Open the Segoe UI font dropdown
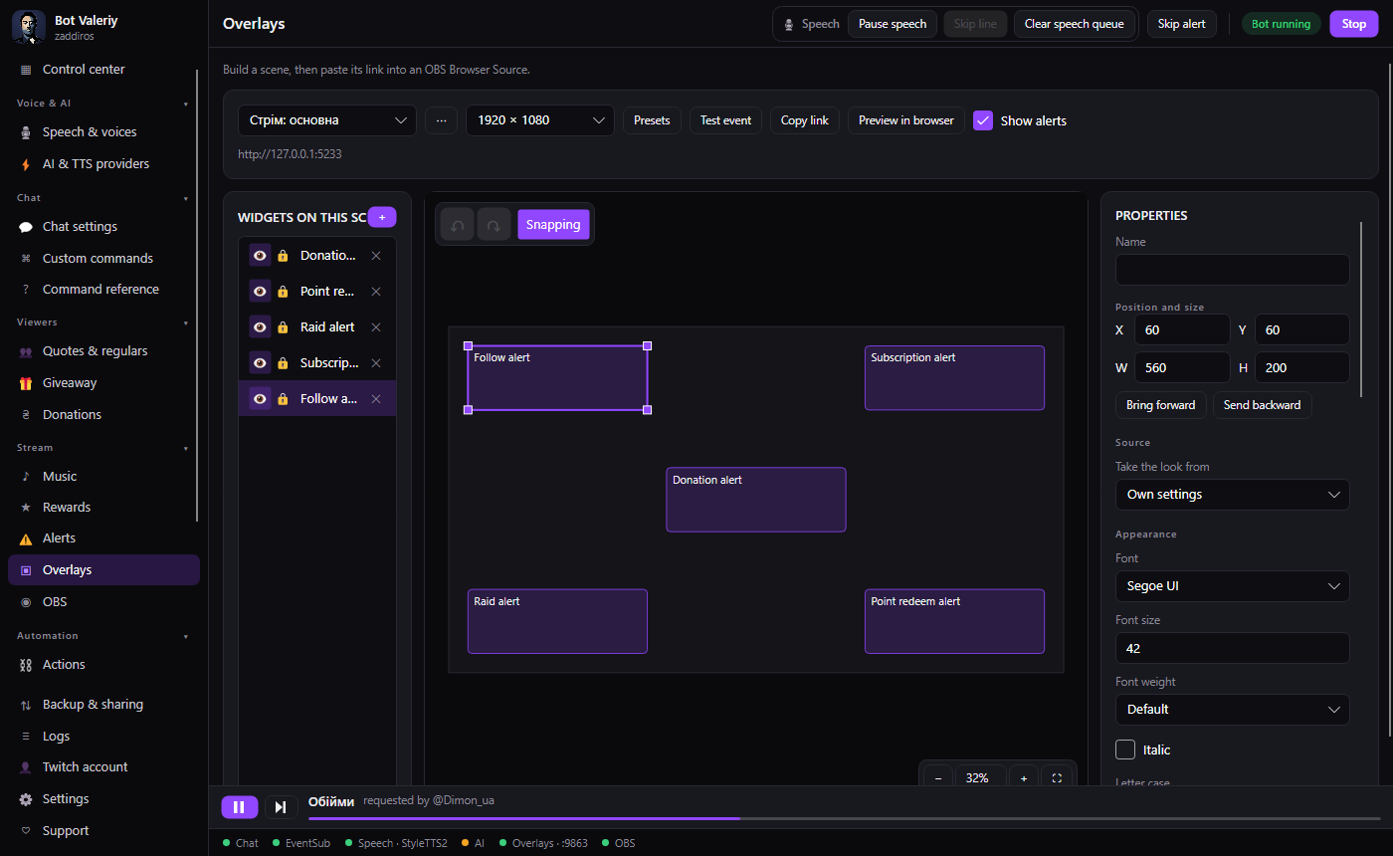Viewport: 1393px width, 856px height. coord(1233,586)
